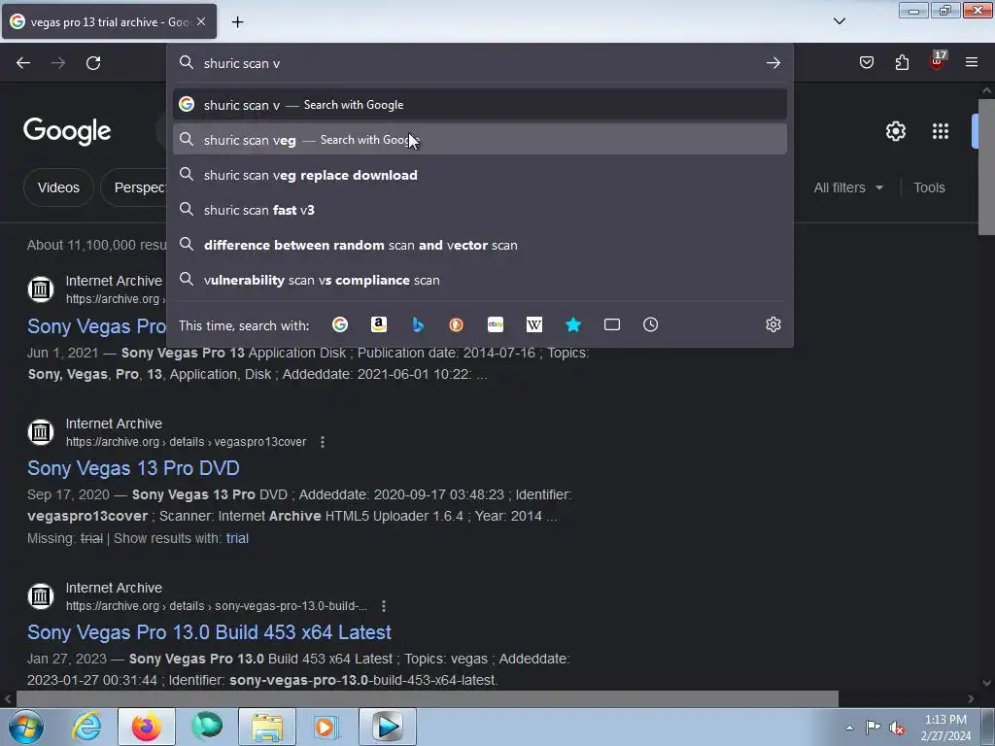Pick 'vulnerability scan vs compliance scan' suggestion
Screen dimensions: 995x746
click(480, 280)
